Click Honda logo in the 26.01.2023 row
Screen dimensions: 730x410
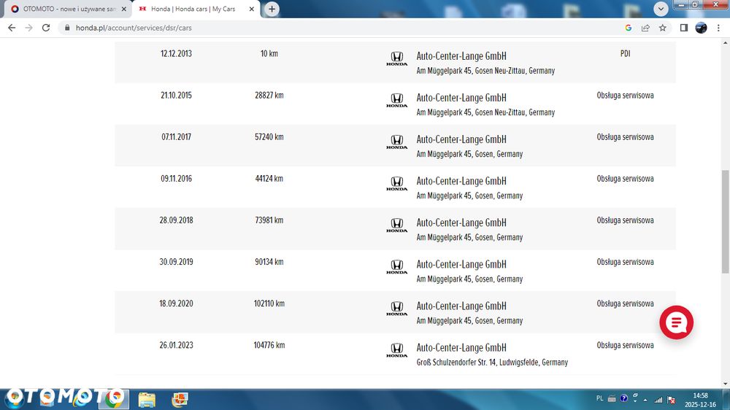point(396,350)
